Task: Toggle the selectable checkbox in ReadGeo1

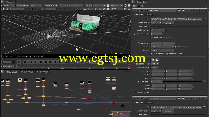Action: (x=175, y=47)
